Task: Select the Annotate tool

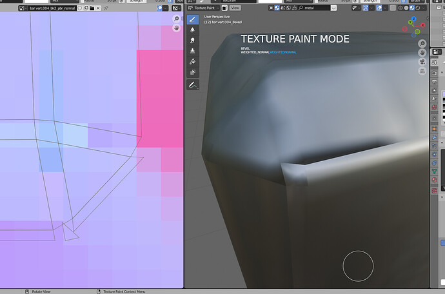Action: (193, 84)
